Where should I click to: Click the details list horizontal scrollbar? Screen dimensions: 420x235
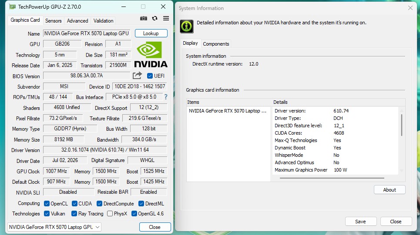(332, 178)
